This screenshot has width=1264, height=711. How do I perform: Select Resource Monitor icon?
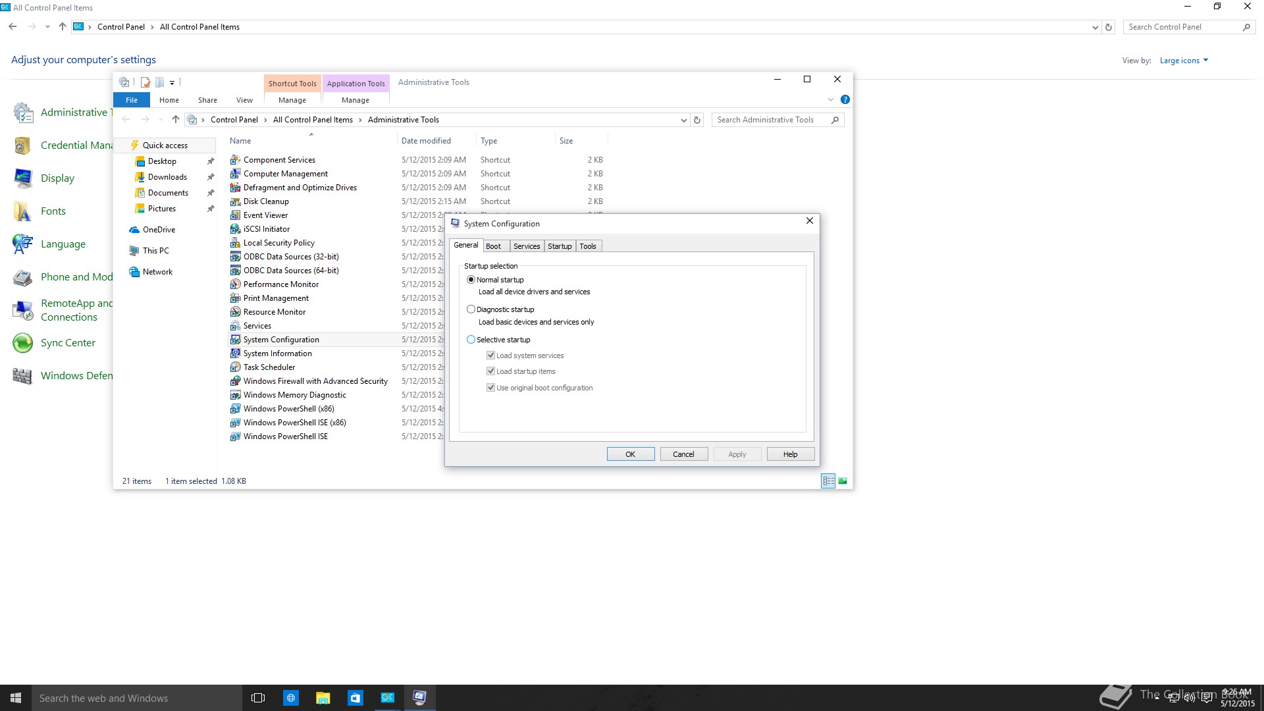click(x=235, y=312)
